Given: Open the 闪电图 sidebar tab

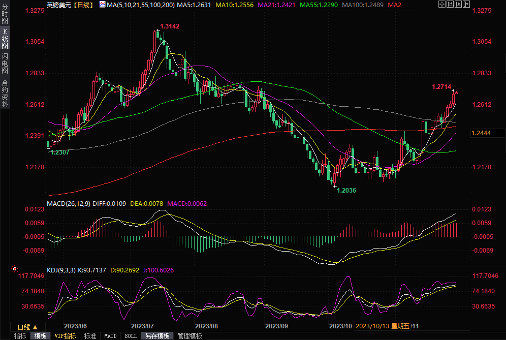Looking at the screenshot, I should tap(5, 63).
